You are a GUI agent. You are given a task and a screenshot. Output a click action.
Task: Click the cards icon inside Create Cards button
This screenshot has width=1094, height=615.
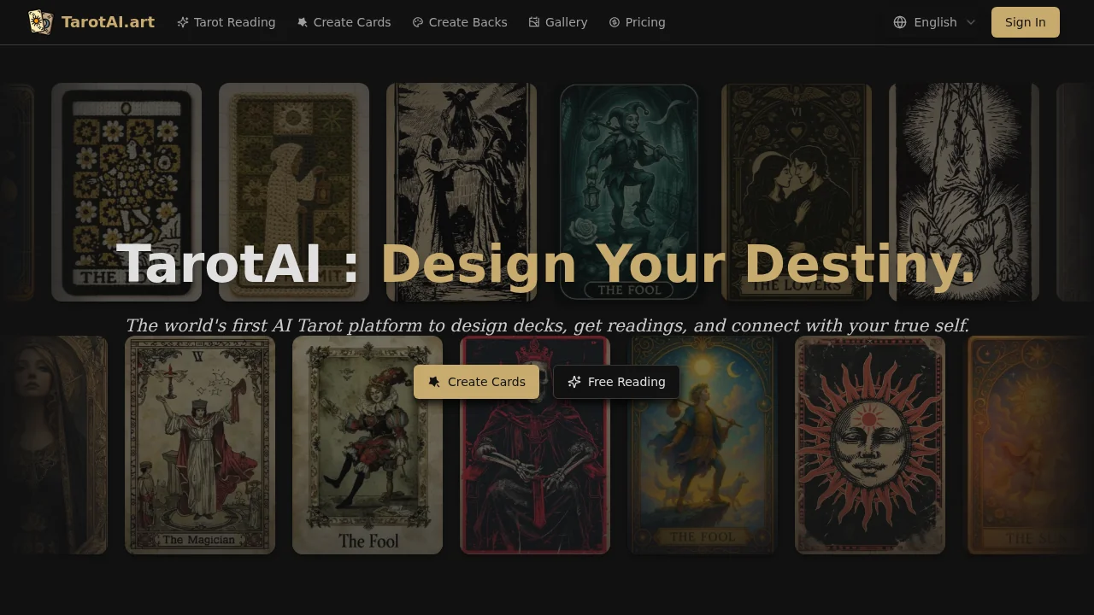pyautogui.click(x=433, y=382)
